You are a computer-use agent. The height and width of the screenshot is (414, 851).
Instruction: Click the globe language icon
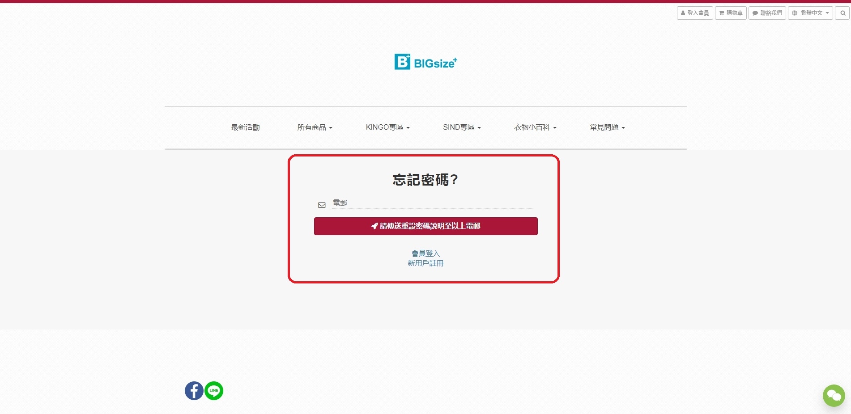795,13
